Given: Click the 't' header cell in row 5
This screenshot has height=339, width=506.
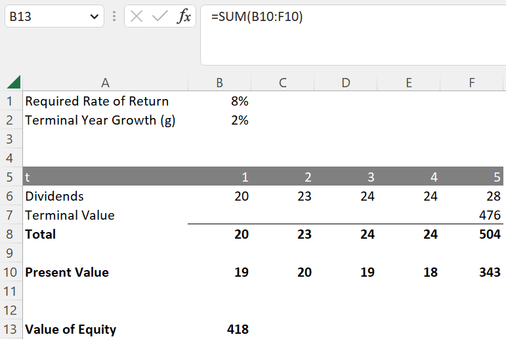Looking at the screenshot, I should tap(105, 177).
